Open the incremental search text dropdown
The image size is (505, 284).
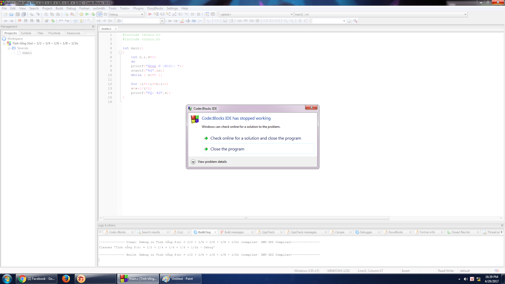[x=162, y=21]
